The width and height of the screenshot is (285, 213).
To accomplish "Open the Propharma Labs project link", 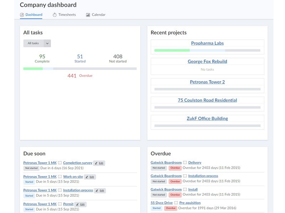I will pyautogui.click(x=207, y=43).
